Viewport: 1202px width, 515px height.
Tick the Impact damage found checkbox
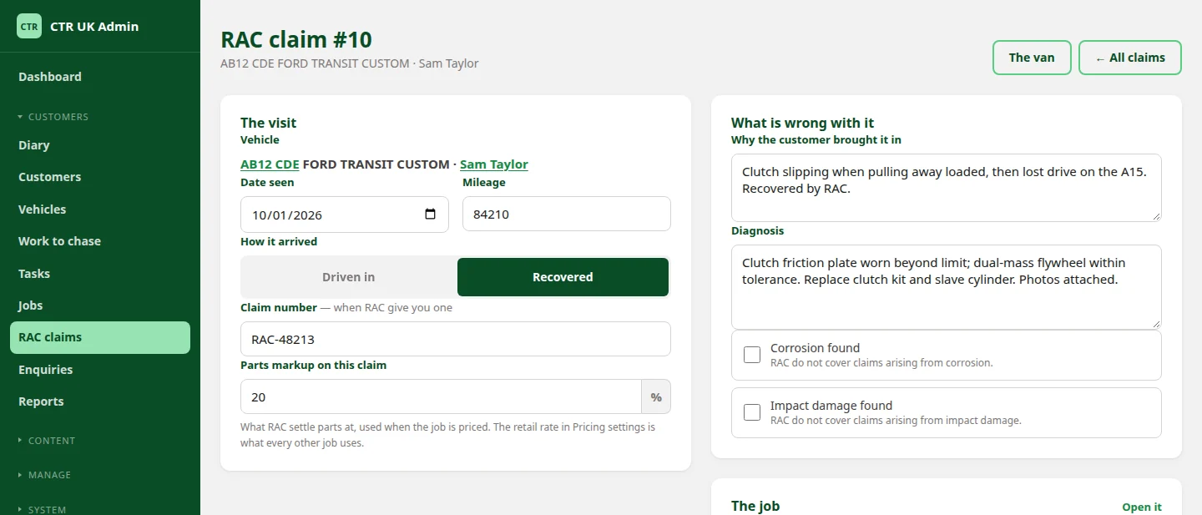752,412
